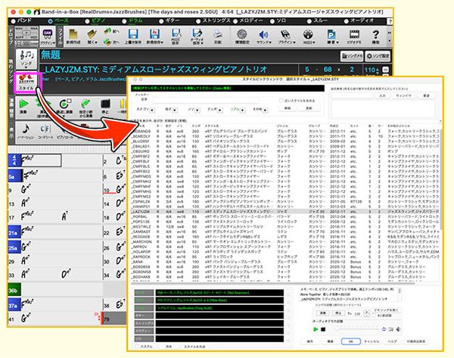
Task: Select the オーディオ track radio button
Action: [346, 21]
